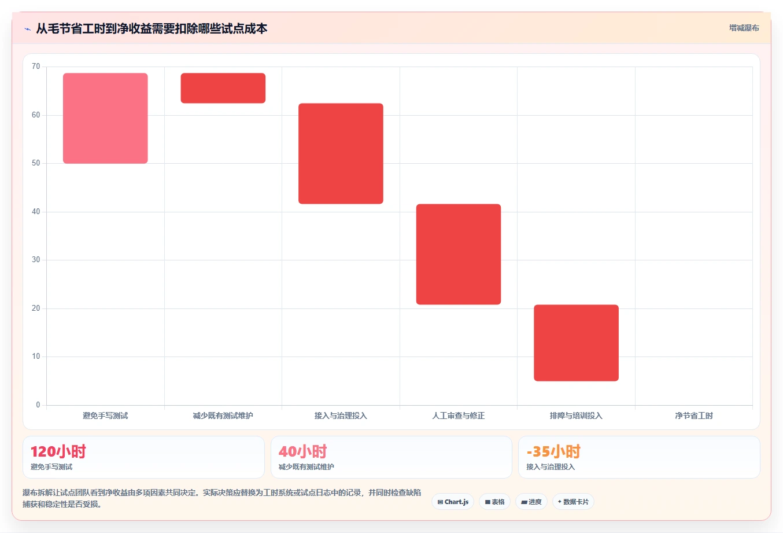Click the x-axis label 净节省工时
The height and width of the screenshot is (533, 783).
pyautogui.click(x=694, y=416)
